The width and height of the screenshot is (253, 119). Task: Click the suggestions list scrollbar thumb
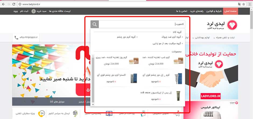pos(93,80)
